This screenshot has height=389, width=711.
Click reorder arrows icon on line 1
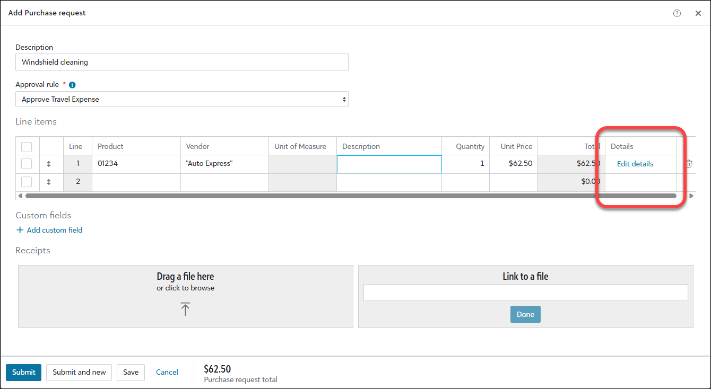(x=49, y=164)
